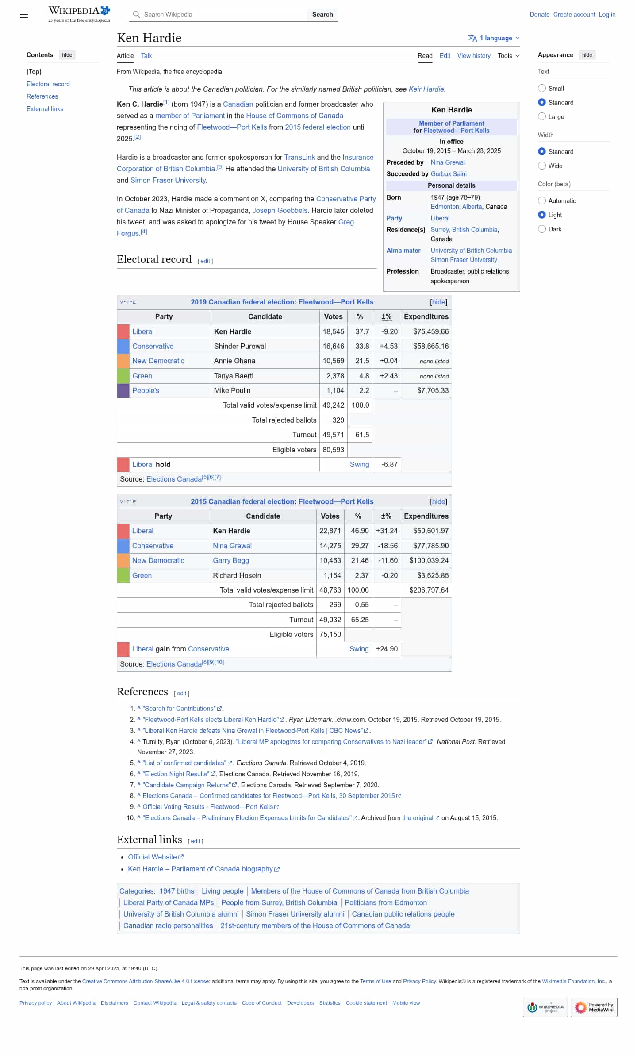
Task: Select Standard text size
Action: 542,102
